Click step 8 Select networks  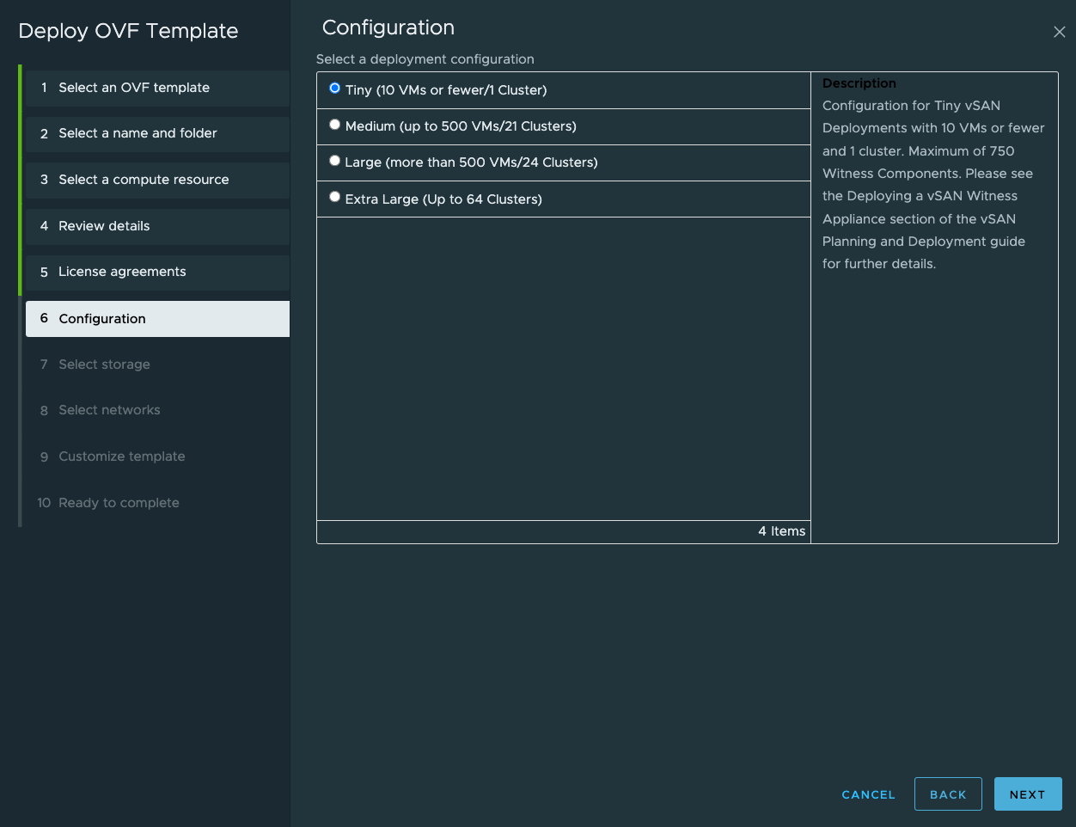[109, 410]
